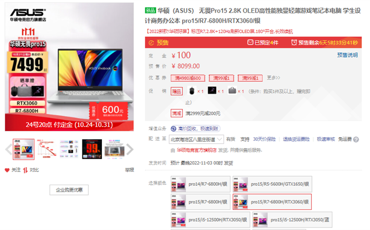Claim the last 满99减1 coupon
Viewport: 370px width, 230px height.
(250, 78)
